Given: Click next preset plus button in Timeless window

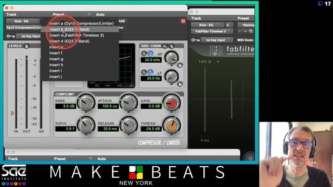Looking at the screenshot, I should 245,31.
